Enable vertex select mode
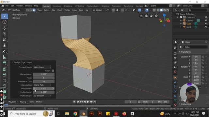 pyautogui.click(x=27, y=10)
